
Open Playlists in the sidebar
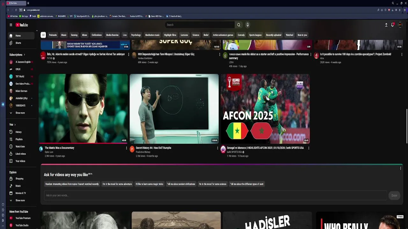20,139
